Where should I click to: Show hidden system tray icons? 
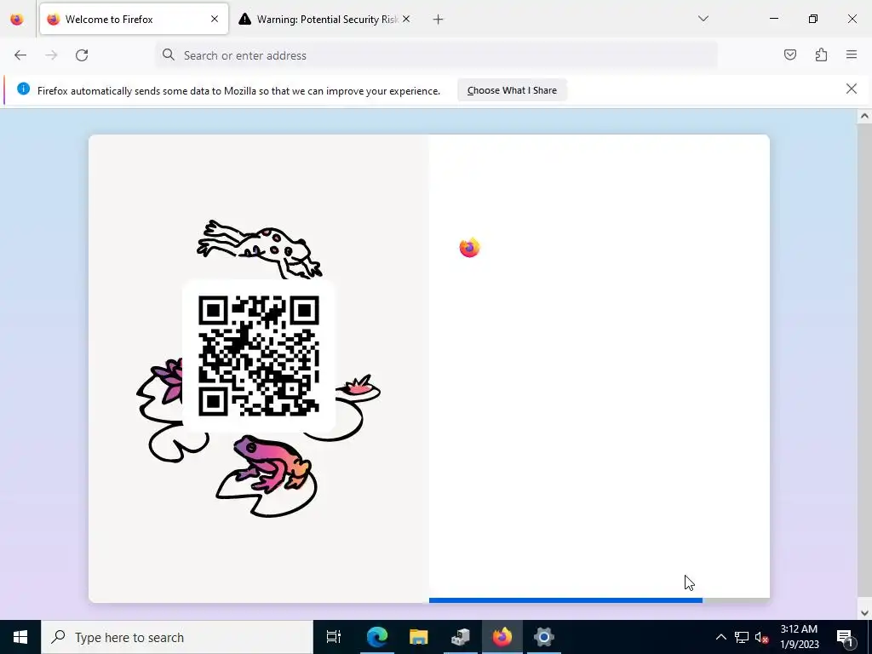(720, 637)
